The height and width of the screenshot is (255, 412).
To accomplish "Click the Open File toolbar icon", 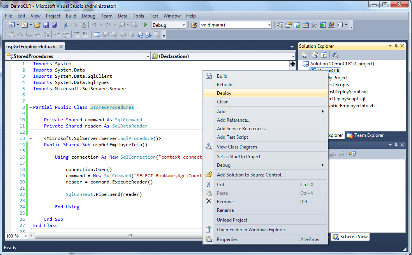I will (x=37, y=25).
